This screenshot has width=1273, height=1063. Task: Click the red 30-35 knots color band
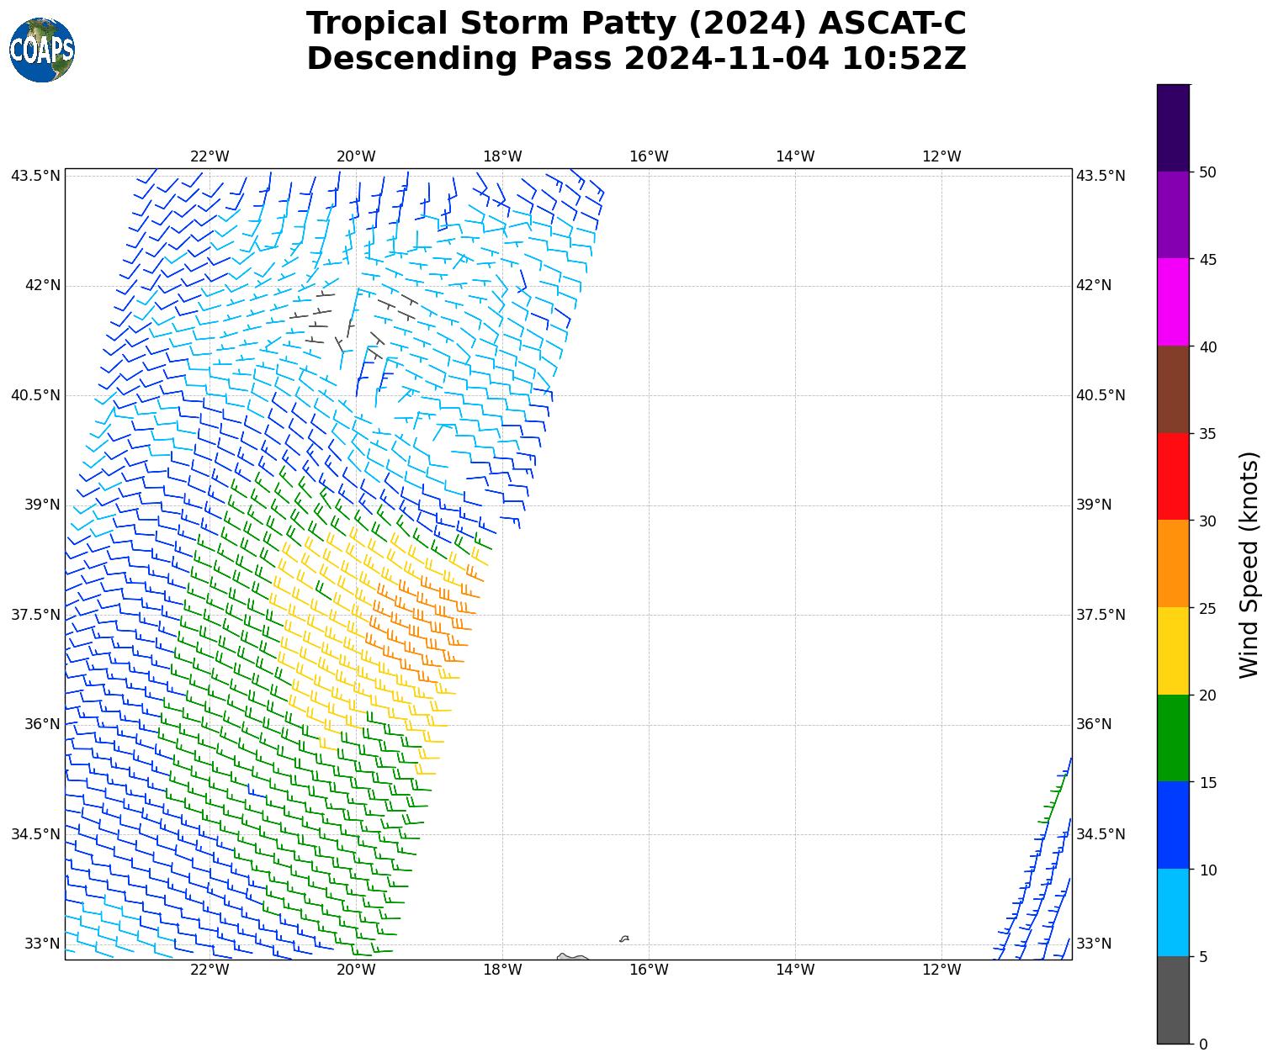[1173, 476]
